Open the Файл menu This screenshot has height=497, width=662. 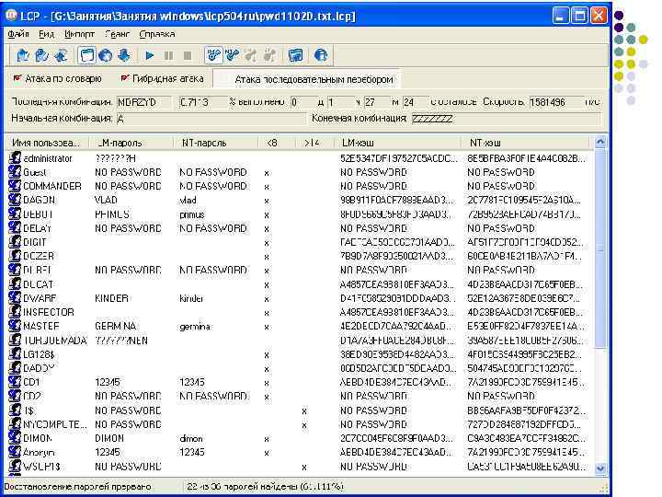pos(18,34)
